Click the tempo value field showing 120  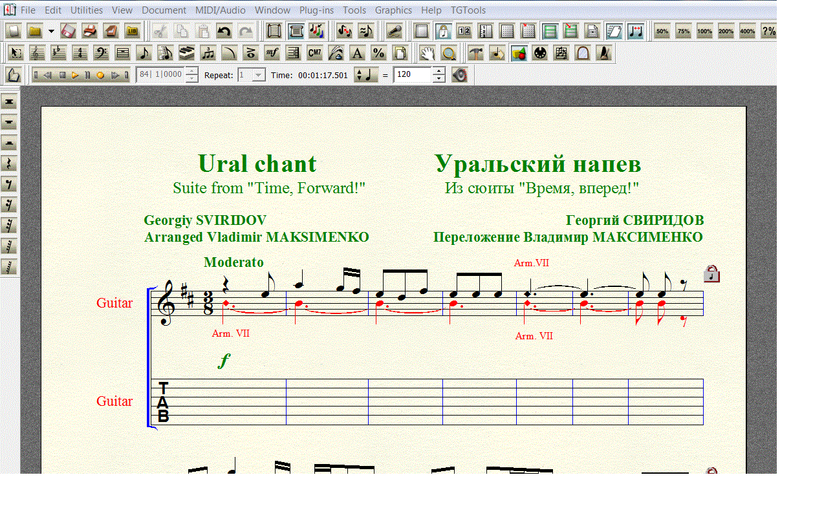pyautogui.click(x=412, y=75)
